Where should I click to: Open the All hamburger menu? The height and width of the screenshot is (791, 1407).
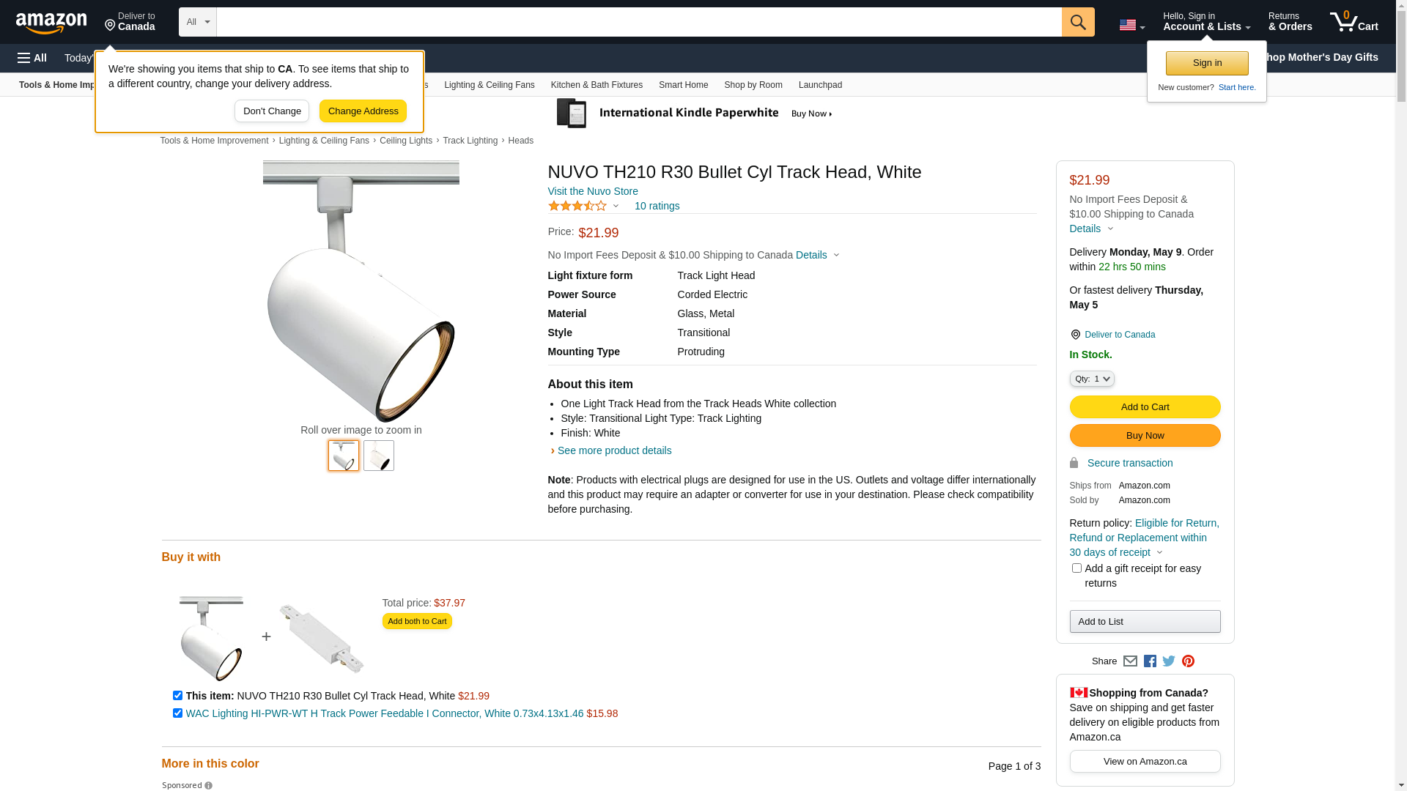pos(32,58)
